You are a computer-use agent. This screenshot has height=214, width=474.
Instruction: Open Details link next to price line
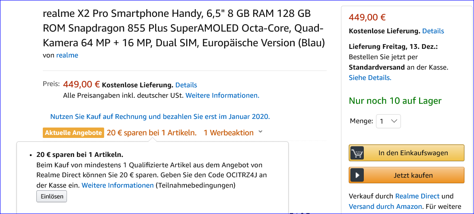pos(186,85)
